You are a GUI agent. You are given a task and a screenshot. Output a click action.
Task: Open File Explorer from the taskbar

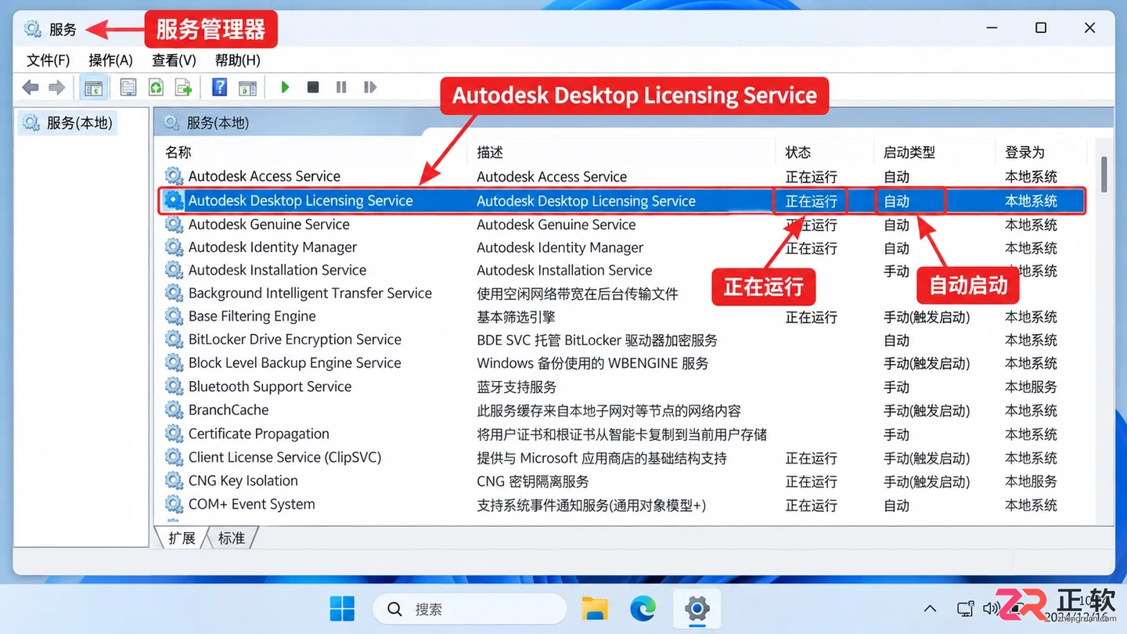(595, 608)
